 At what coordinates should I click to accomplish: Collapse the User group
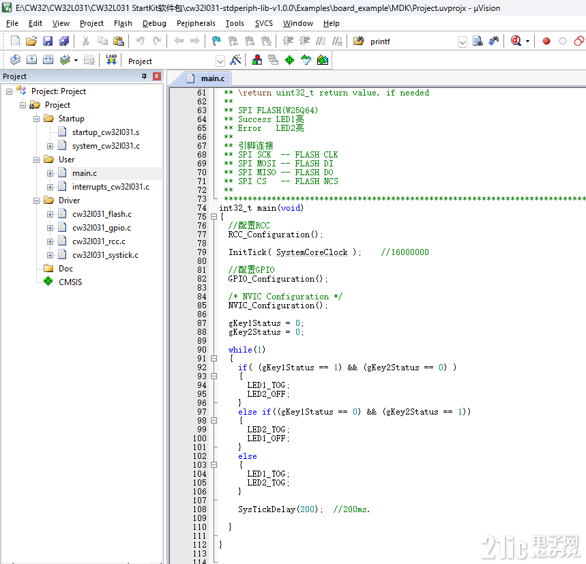pyautogui.click(x=36, y=160)
